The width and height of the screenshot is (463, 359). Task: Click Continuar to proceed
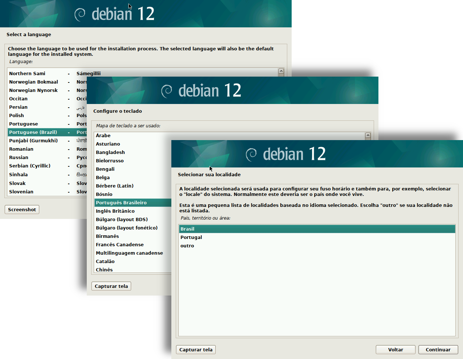click(x=438, y=350)
